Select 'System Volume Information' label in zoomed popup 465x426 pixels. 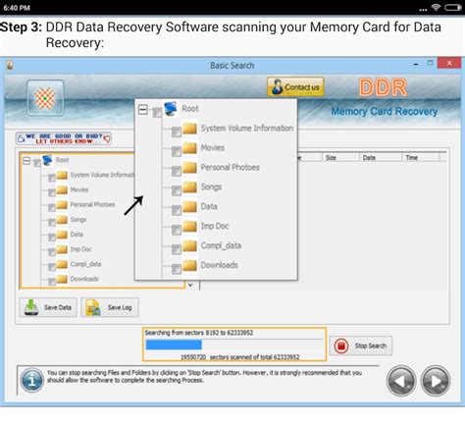247,128
